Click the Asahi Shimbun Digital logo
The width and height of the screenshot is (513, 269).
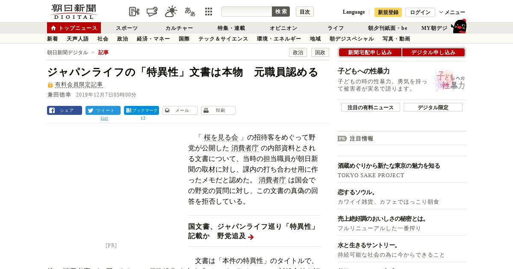[x=74, y=12]
